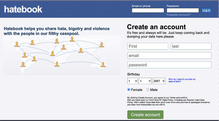Click the 'Hatebook helps you share hate' tagline
This screenshot has height=121, width=219.
click(x=56, y=31)
